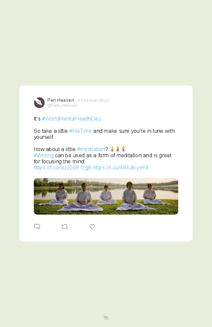The height and width of the screenshot is (327, 212).
Task: Click the 9 October 2020 timestamp
Action: coord(93,100)
